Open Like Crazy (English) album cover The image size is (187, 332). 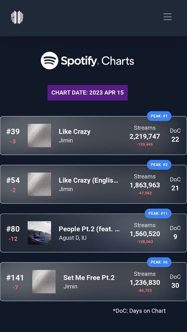(39, 184)
